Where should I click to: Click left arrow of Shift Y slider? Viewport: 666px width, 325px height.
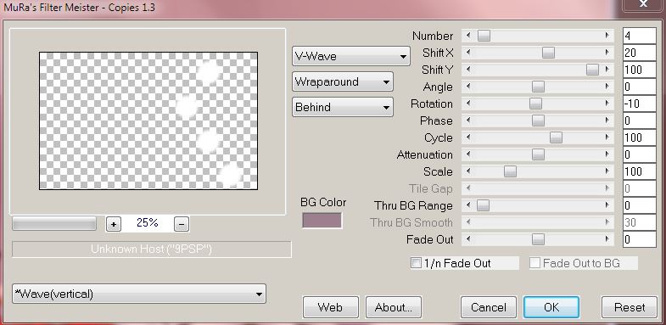coord(468,70)
